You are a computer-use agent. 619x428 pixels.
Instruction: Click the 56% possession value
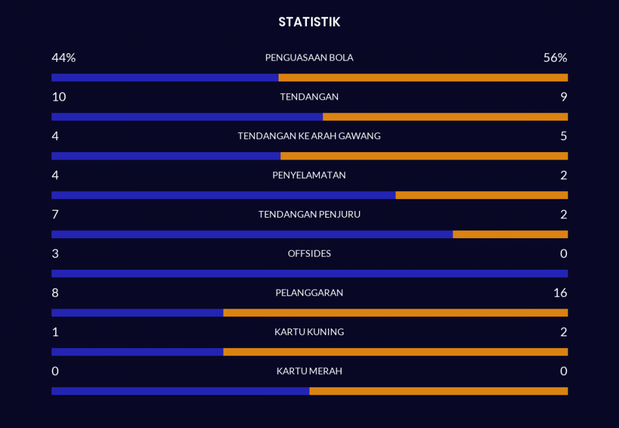tap(555, 58)
